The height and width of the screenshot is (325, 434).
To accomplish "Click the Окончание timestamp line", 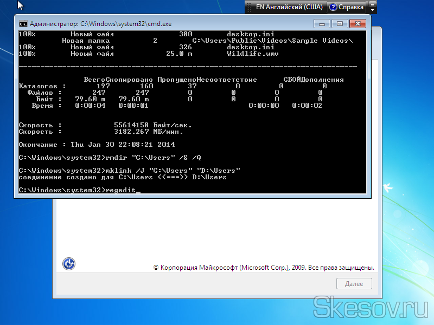I will point(97,145).
